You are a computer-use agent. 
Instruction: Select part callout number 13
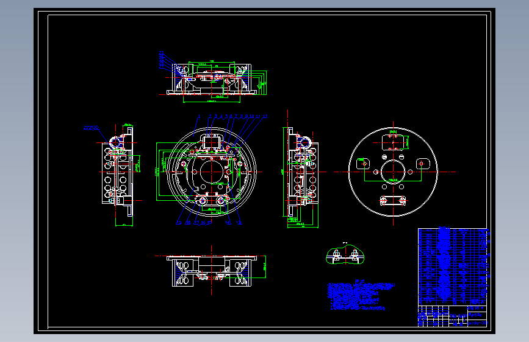(239, 223)
